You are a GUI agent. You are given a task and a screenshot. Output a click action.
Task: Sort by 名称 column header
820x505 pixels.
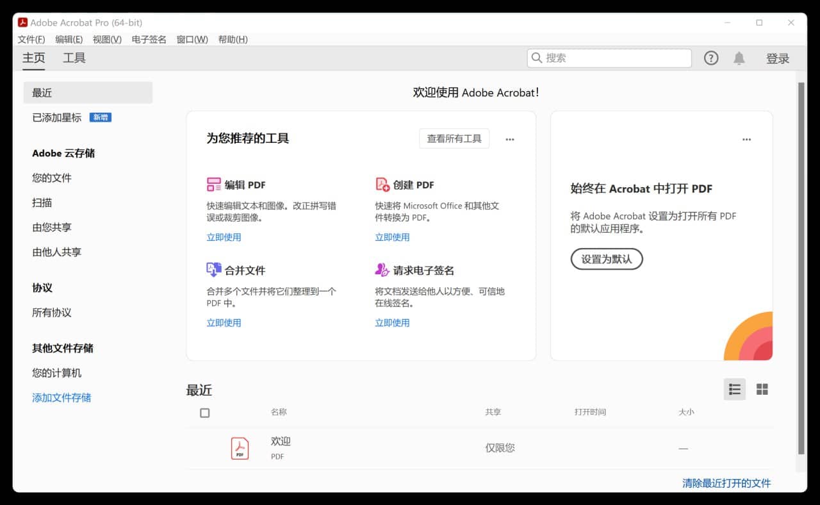[279, 412]
